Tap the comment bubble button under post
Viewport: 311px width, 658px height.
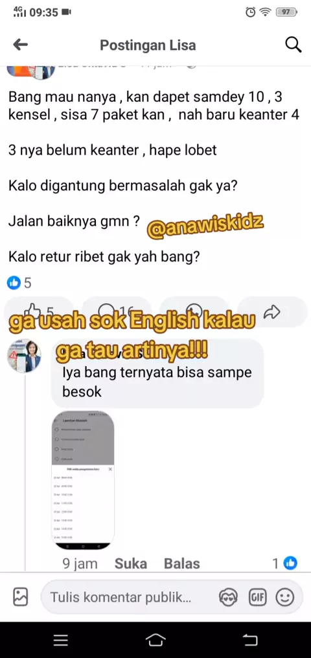point(117,311)
